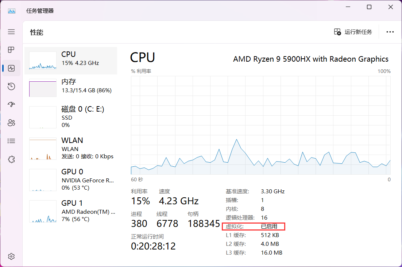Open the three-dot more options menu
Viewport: 402px width, 267px height.
pos(390,32)
